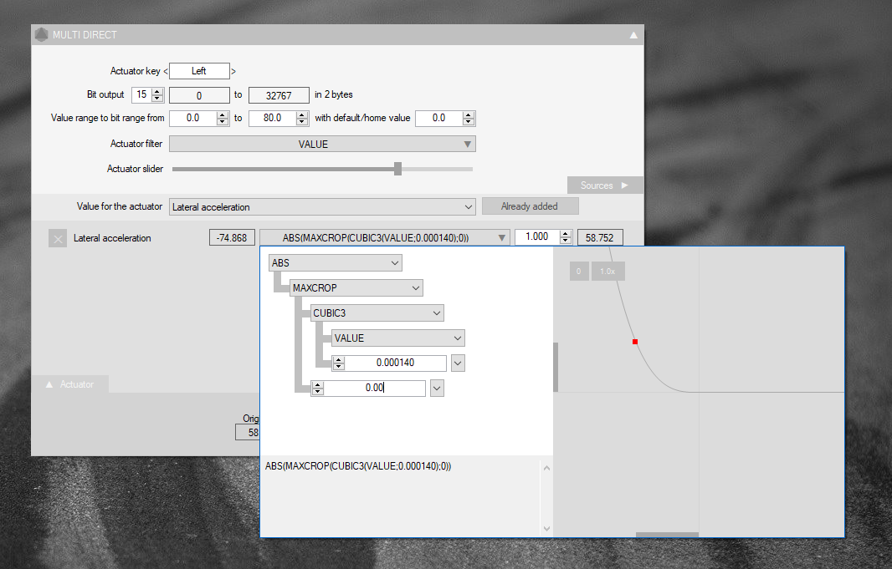Click the multiplier 1.000 stepper
This screenshot has width=892, height=569.
click(x=566, y=237)
